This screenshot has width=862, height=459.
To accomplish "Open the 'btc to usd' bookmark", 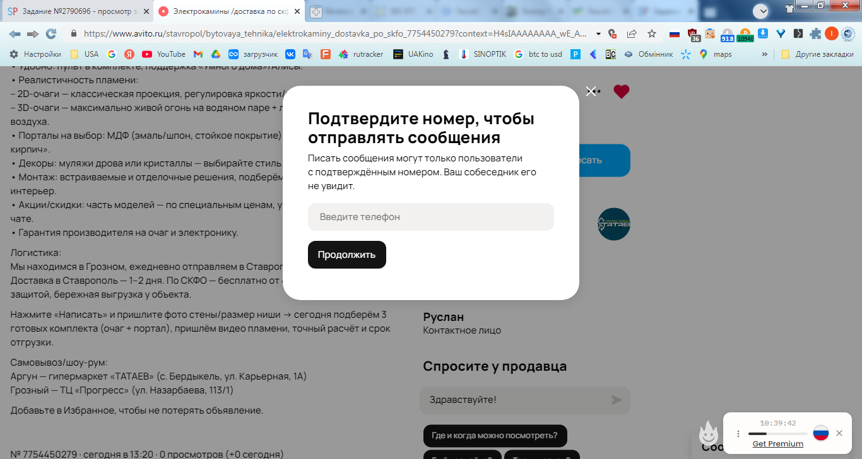I will pyautogui.click(x=538, y=54).
